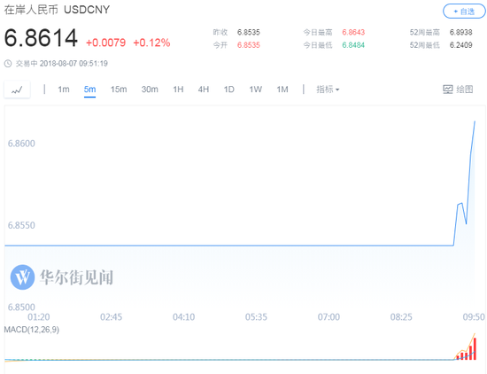The image size is (487, 374).
Task: Click the MACD(12,26,9) indicator label
Action: [31, 330]
